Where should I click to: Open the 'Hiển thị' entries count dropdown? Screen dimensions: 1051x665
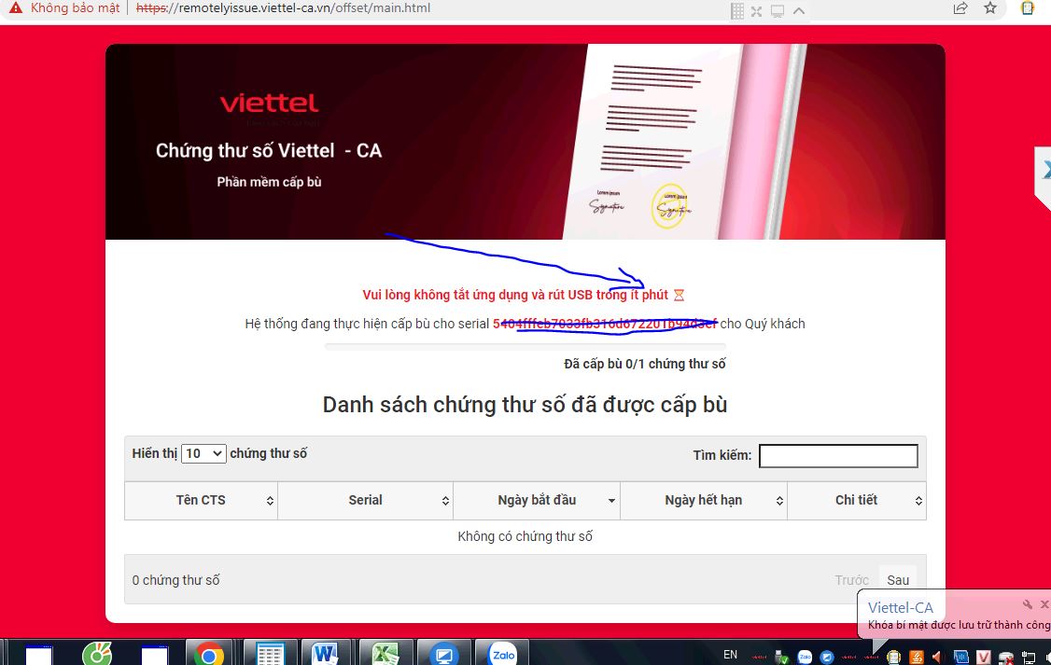(x=203, y=453)
